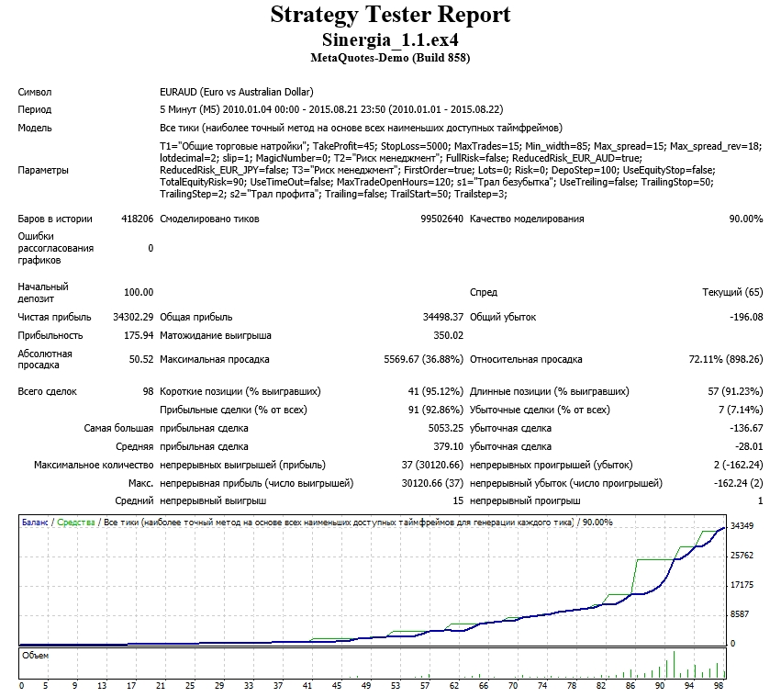Image resolution: width=781 pixels, height=697 pixels.
Task: Click profit factor value '175.94'
Action: [139, 335]
